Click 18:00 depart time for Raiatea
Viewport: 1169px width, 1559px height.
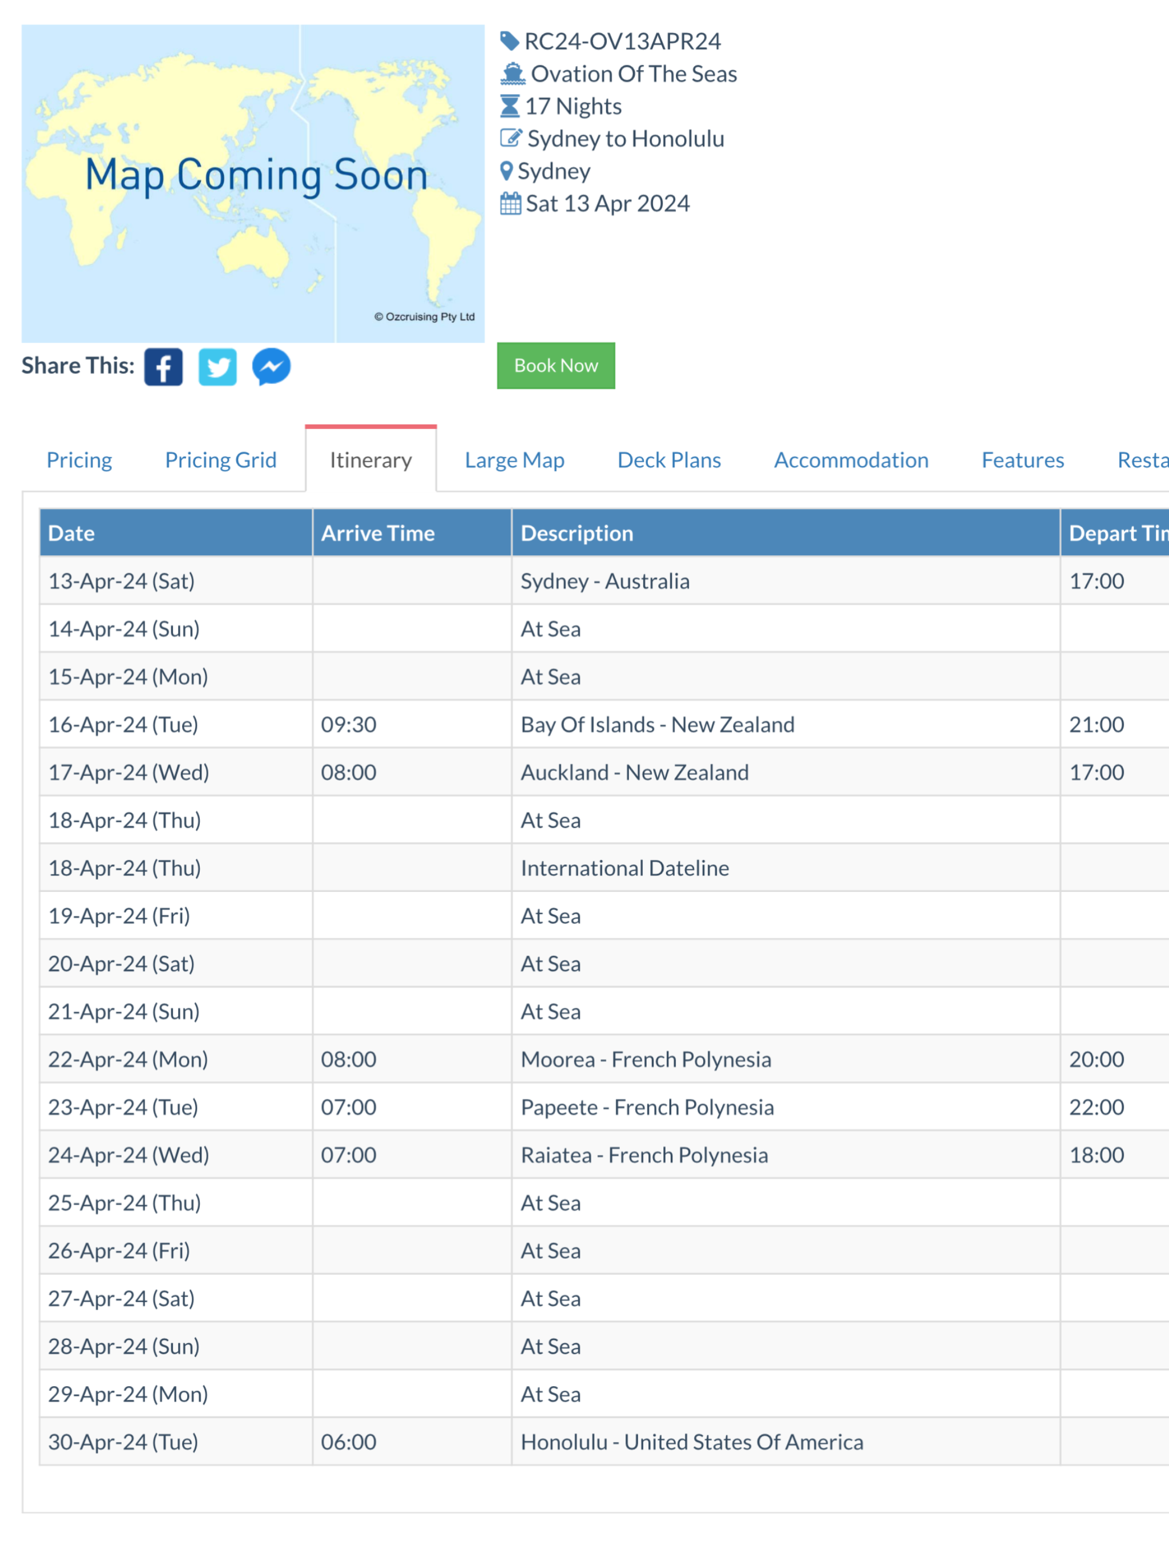[1097, 1155]
